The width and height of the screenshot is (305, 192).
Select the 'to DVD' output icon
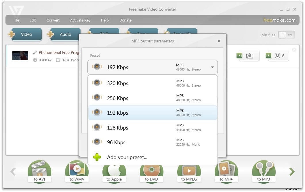[152, 171]
